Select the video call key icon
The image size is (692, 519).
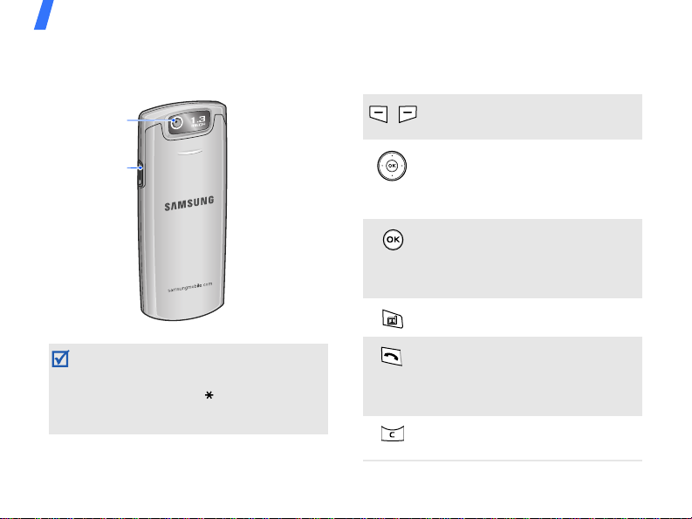coord(393,319)
